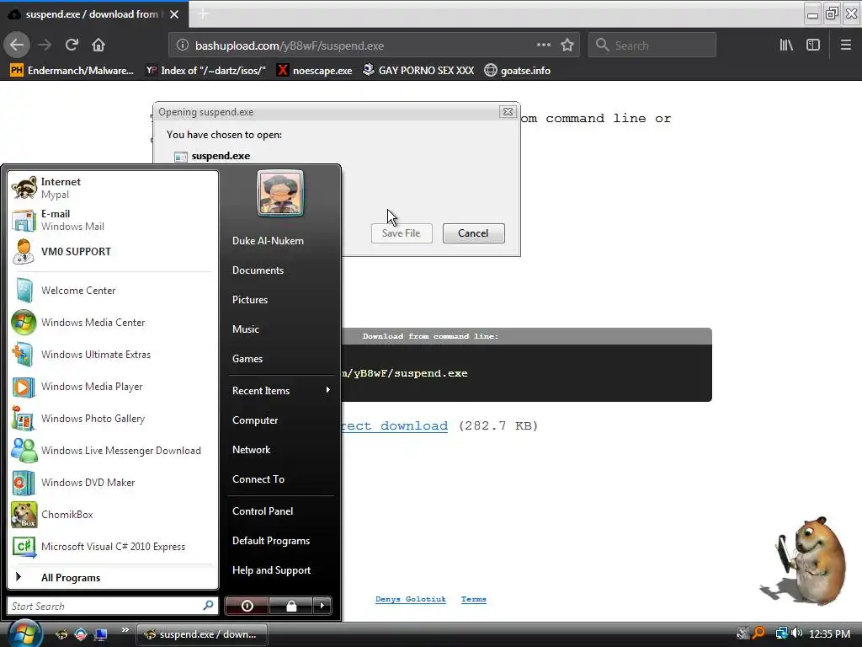Open Control Panel from Start menu

(x=280, y=511)
